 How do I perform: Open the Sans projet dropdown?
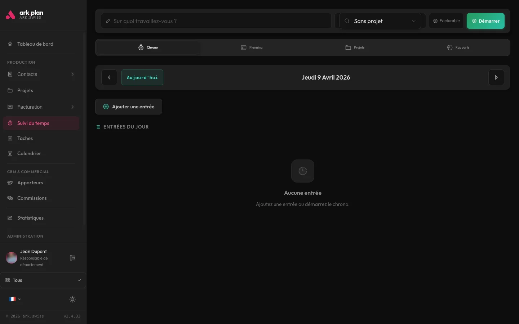[x=380, y=21]
